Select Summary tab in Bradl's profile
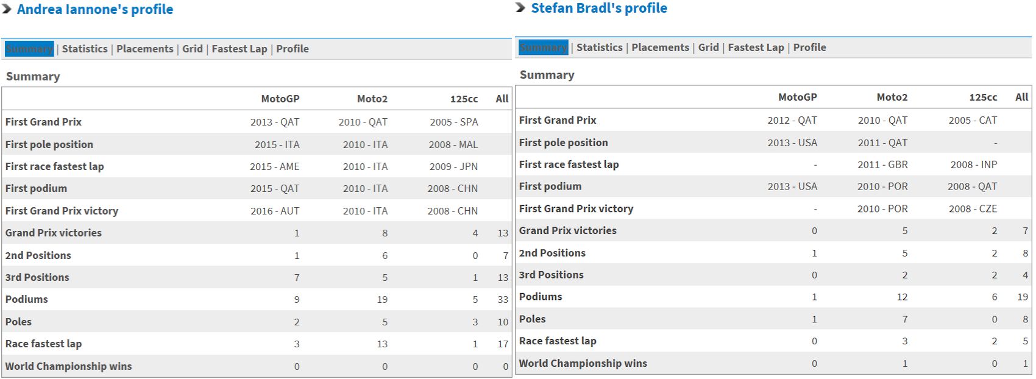This screenshot has width=1036, height=379. [543, 48]
